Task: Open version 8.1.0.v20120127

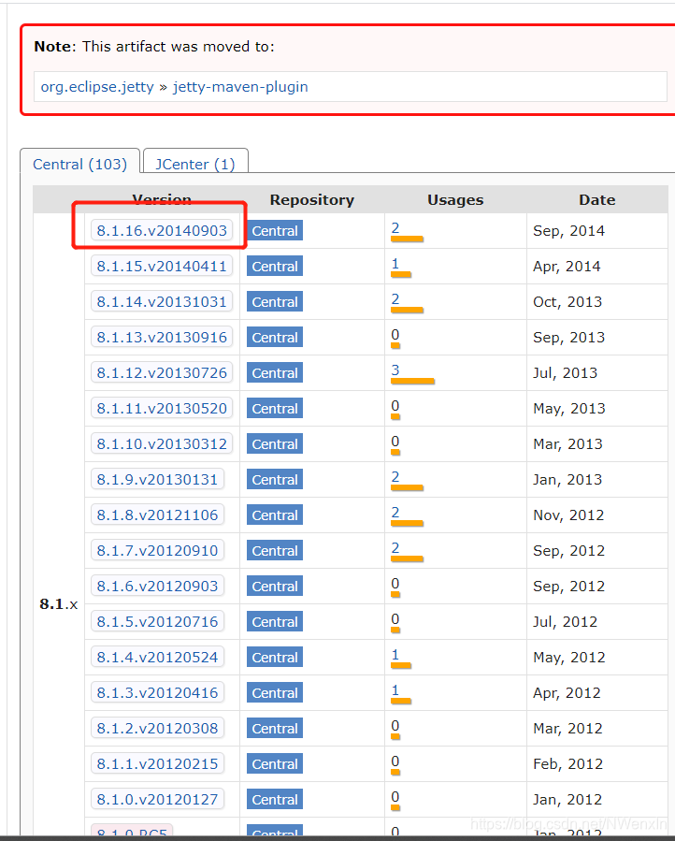Action: pos(158,799)
